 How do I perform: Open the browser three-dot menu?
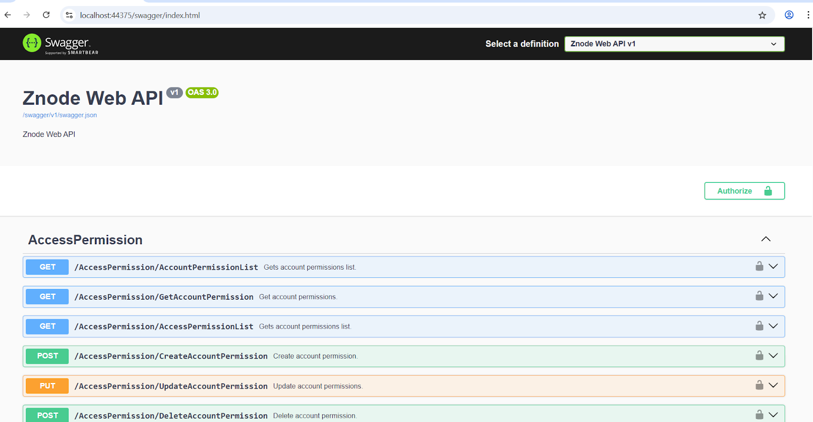click(808, 15)
